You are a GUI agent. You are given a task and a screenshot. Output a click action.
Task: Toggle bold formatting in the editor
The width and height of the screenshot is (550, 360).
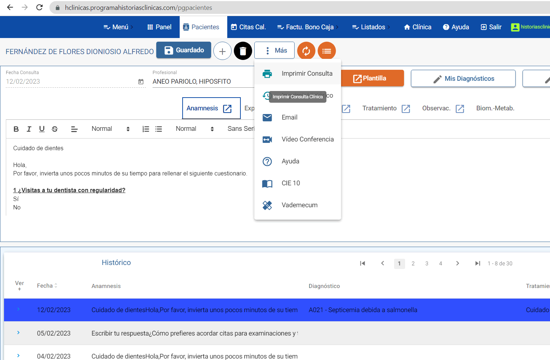click(16, 129)
